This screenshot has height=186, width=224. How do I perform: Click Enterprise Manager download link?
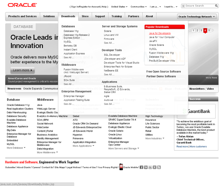click(74, 96)
